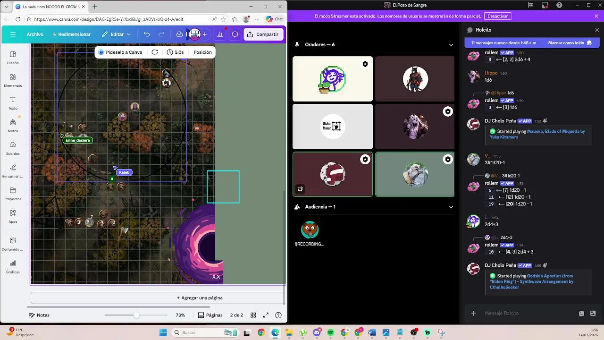
Task: Click the taskbar Buscar search box
Action: coord(205,332)
